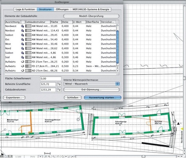Click the fill pattern swatch in the FD 27,8cm row
The width and height of the screenshot is (186, 158).
pos(28,66)
